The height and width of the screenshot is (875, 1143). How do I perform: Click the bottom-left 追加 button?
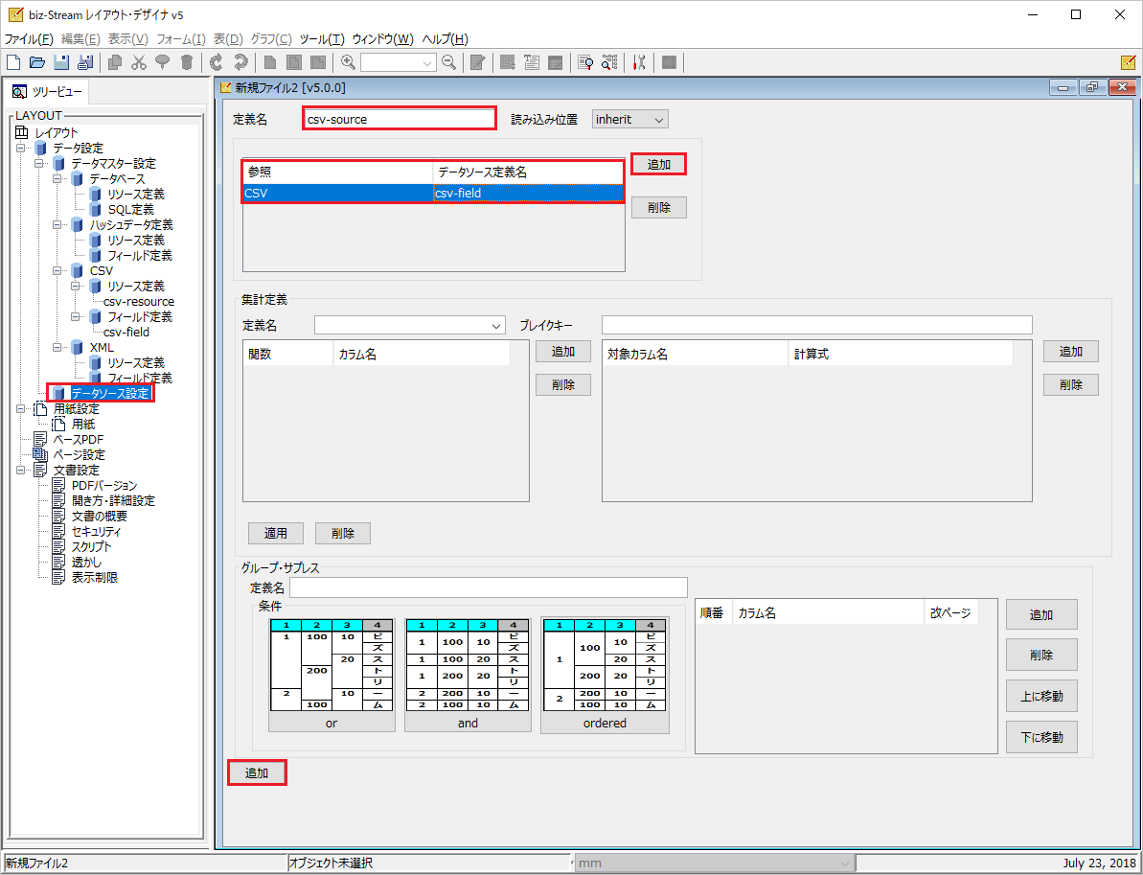click(x=257, y=772)
